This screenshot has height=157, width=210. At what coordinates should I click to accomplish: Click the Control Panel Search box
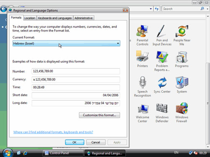click(x=181, y=9)
